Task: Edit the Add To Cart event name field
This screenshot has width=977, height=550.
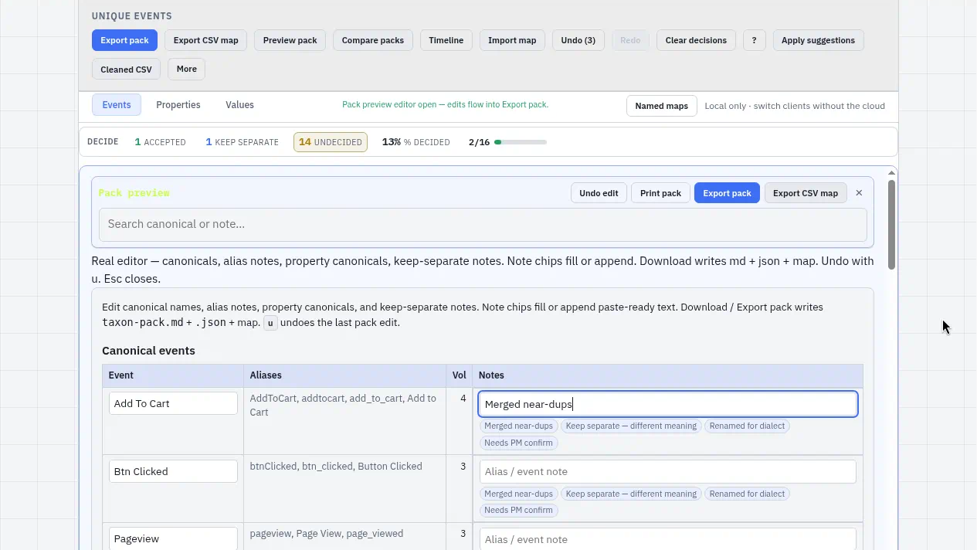Action: tap(173, 403)
